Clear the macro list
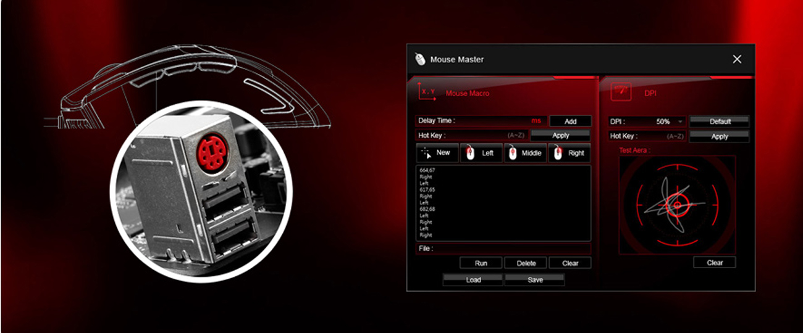 (570, 263)
